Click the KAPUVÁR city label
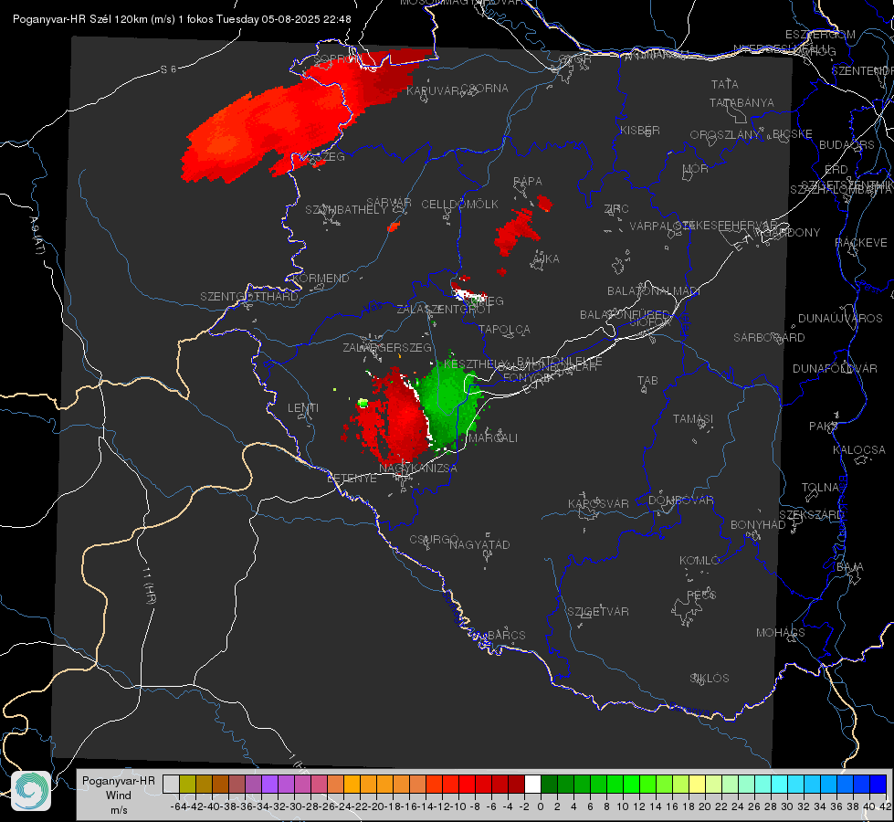Image resolution: width=894 pixels, height=822 pixels. point(434,90)
